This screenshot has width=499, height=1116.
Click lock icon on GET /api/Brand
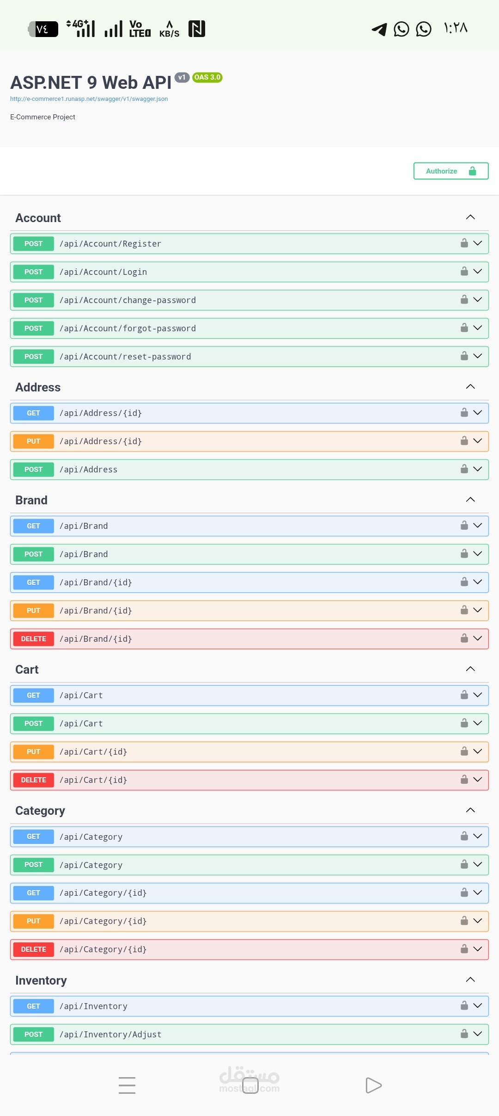point(464,525)
